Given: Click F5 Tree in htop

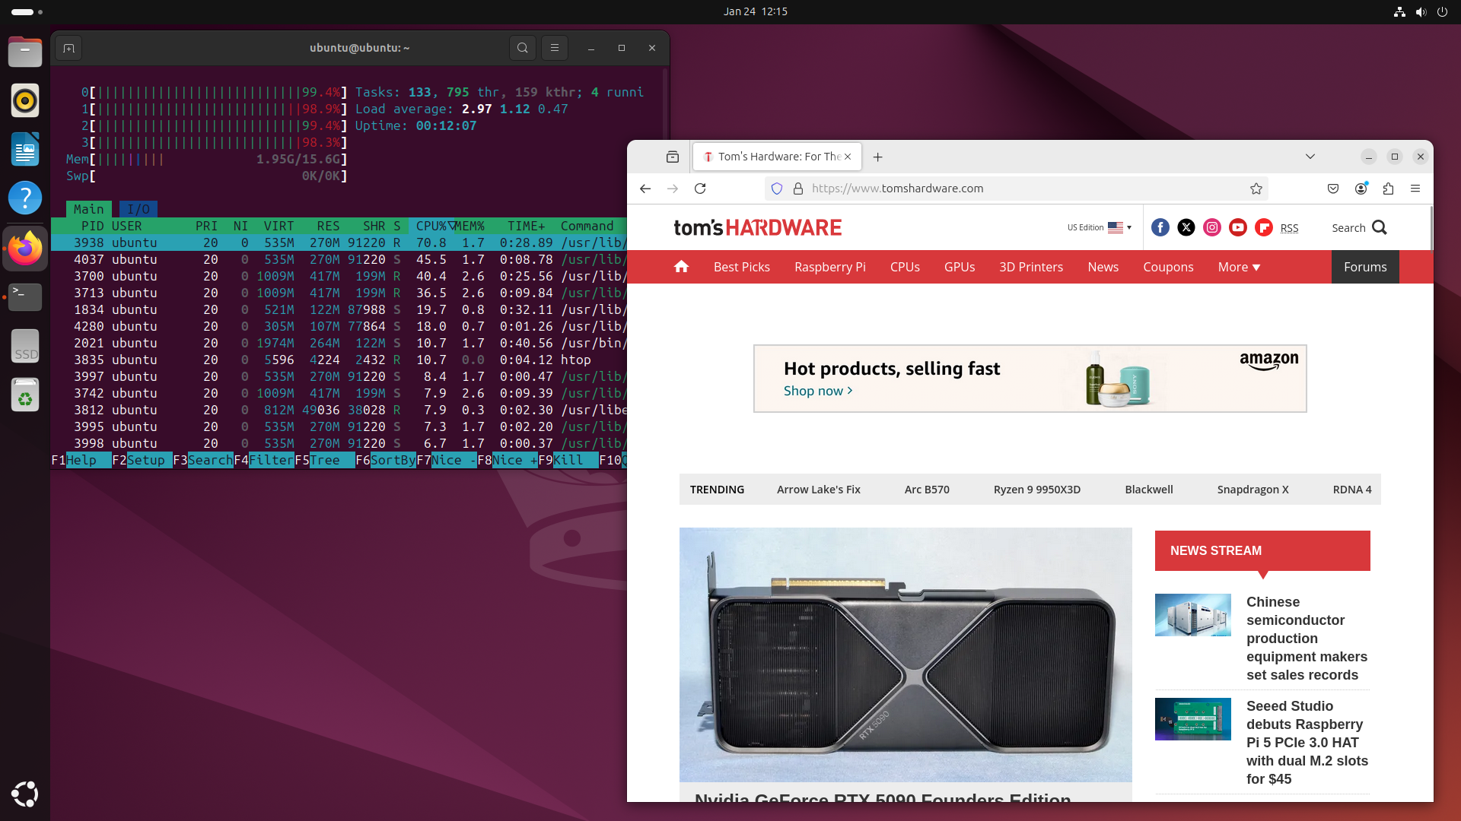Looking at the screenshot, I should click(x=325, y=460).
